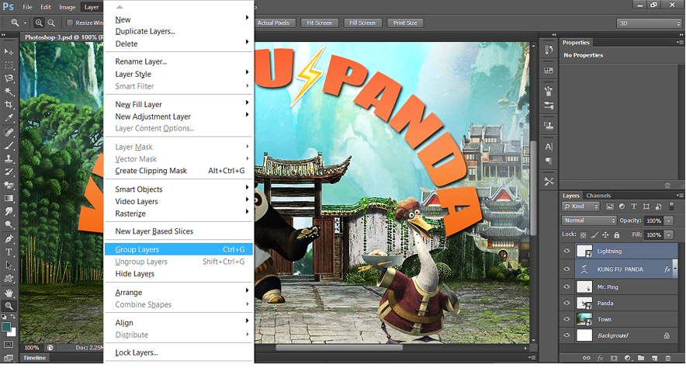Select the Move tool
Screen dimensions: 686x368
pos(9,52)
